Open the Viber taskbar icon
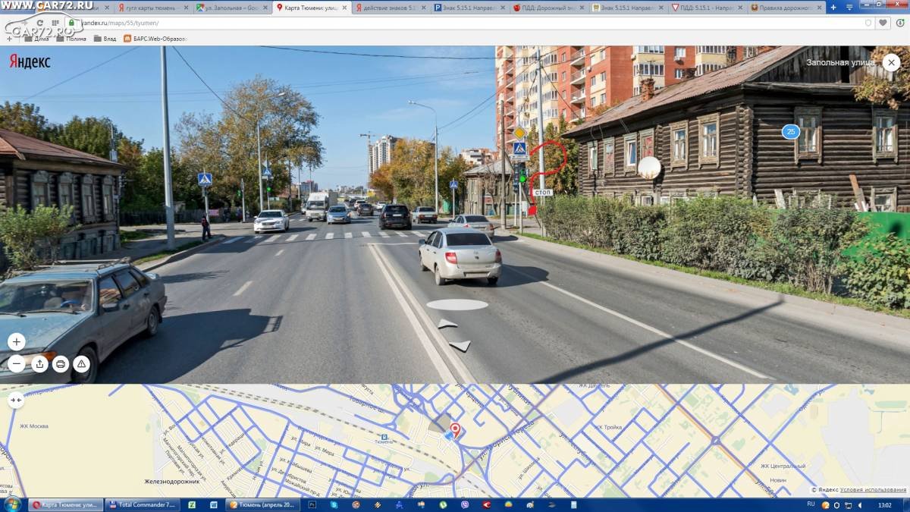Viewport: 910px width, 512px height. point(465,504)
